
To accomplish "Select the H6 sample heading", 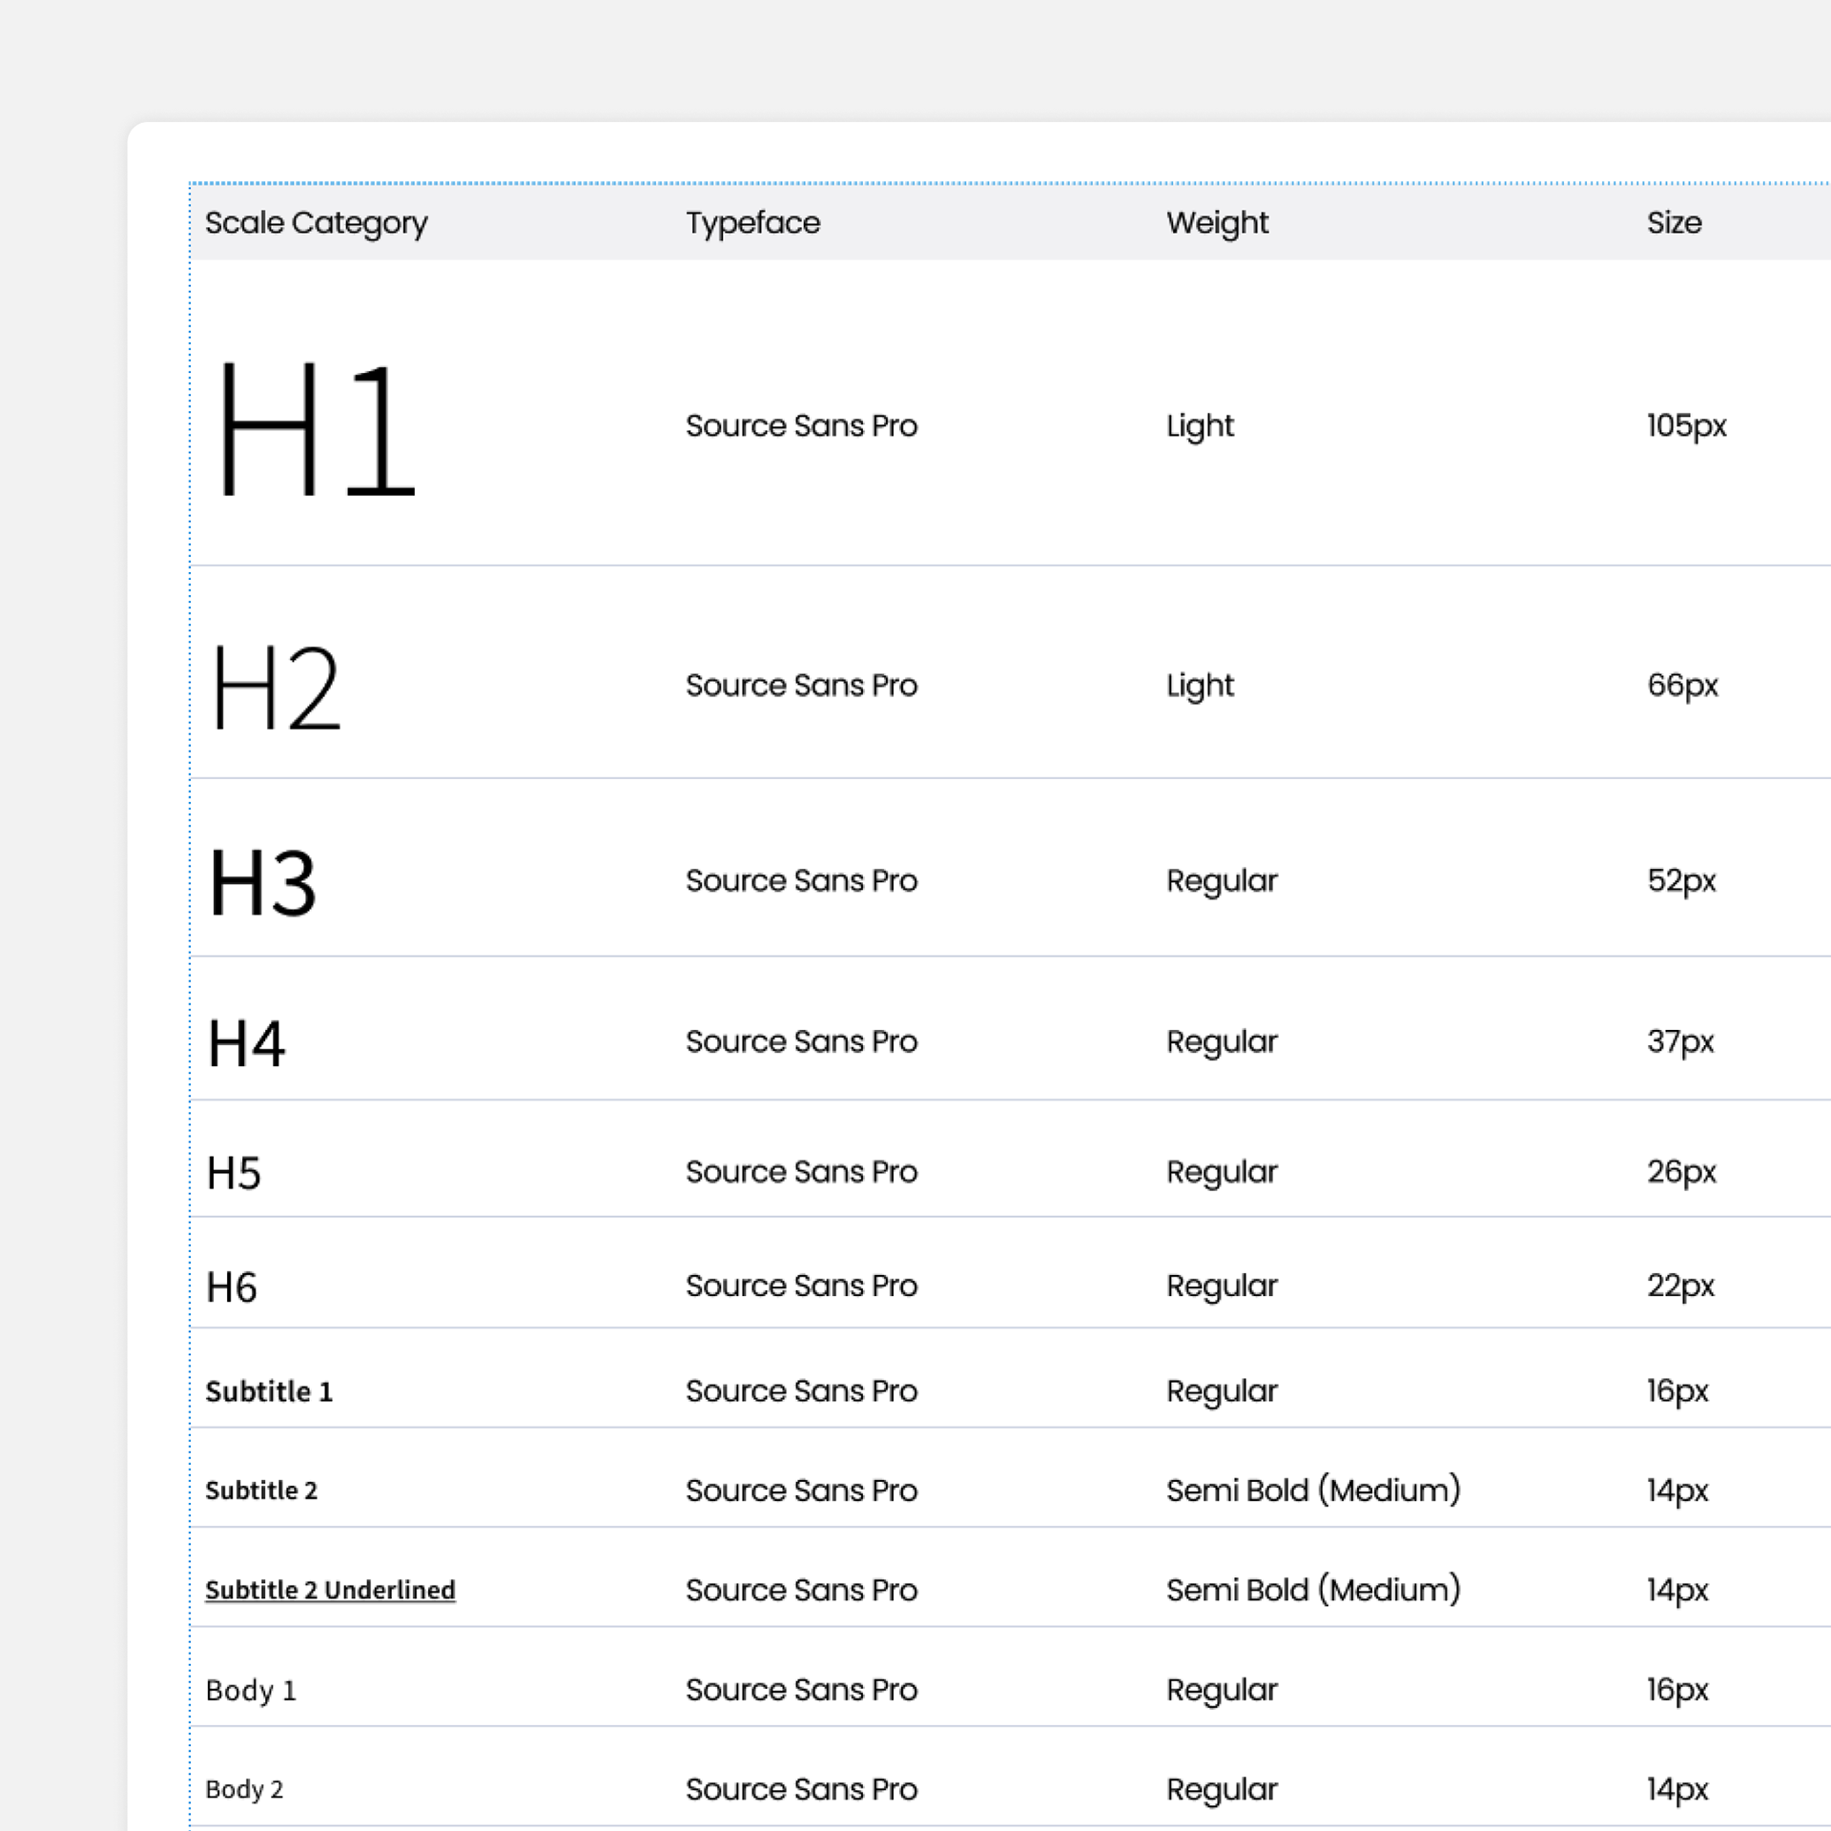I will coord(232,1287).
